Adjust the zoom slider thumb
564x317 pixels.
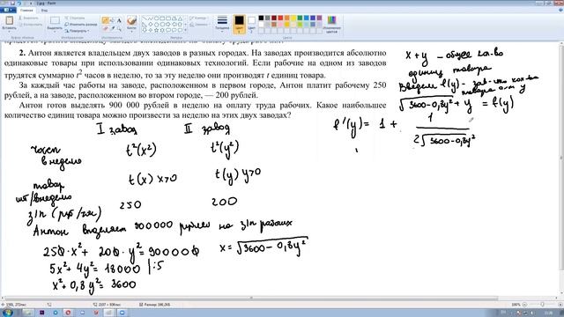[542, 305]
